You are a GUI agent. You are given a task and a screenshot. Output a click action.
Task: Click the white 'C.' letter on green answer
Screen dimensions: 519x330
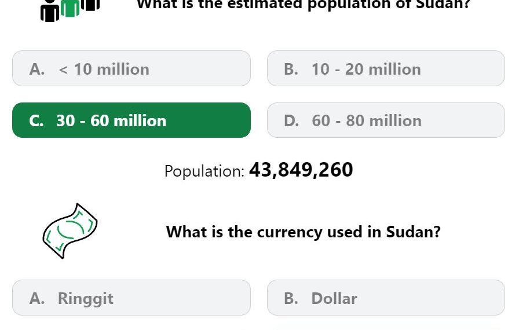tap(36, 120)
